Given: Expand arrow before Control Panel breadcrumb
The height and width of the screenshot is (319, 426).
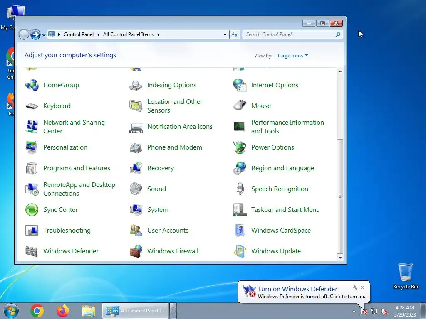Looking at the screenshot, I should [x=59, y=35].
